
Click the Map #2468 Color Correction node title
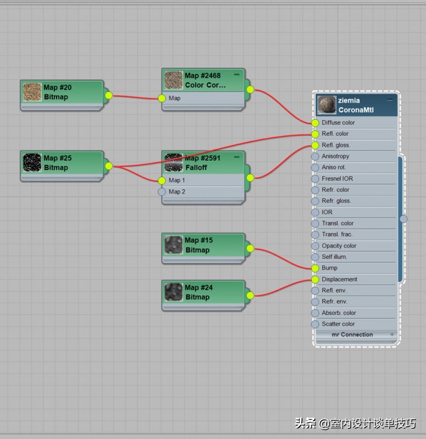(205, 80)
